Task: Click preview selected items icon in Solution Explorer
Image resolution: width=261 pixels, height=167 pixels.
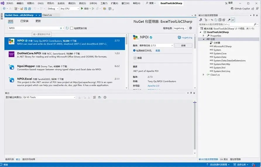Action: click(233, 20)
